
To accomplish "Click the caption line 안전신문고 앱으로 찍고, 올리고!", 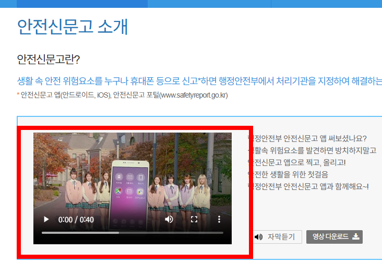I will coord(297,162).
